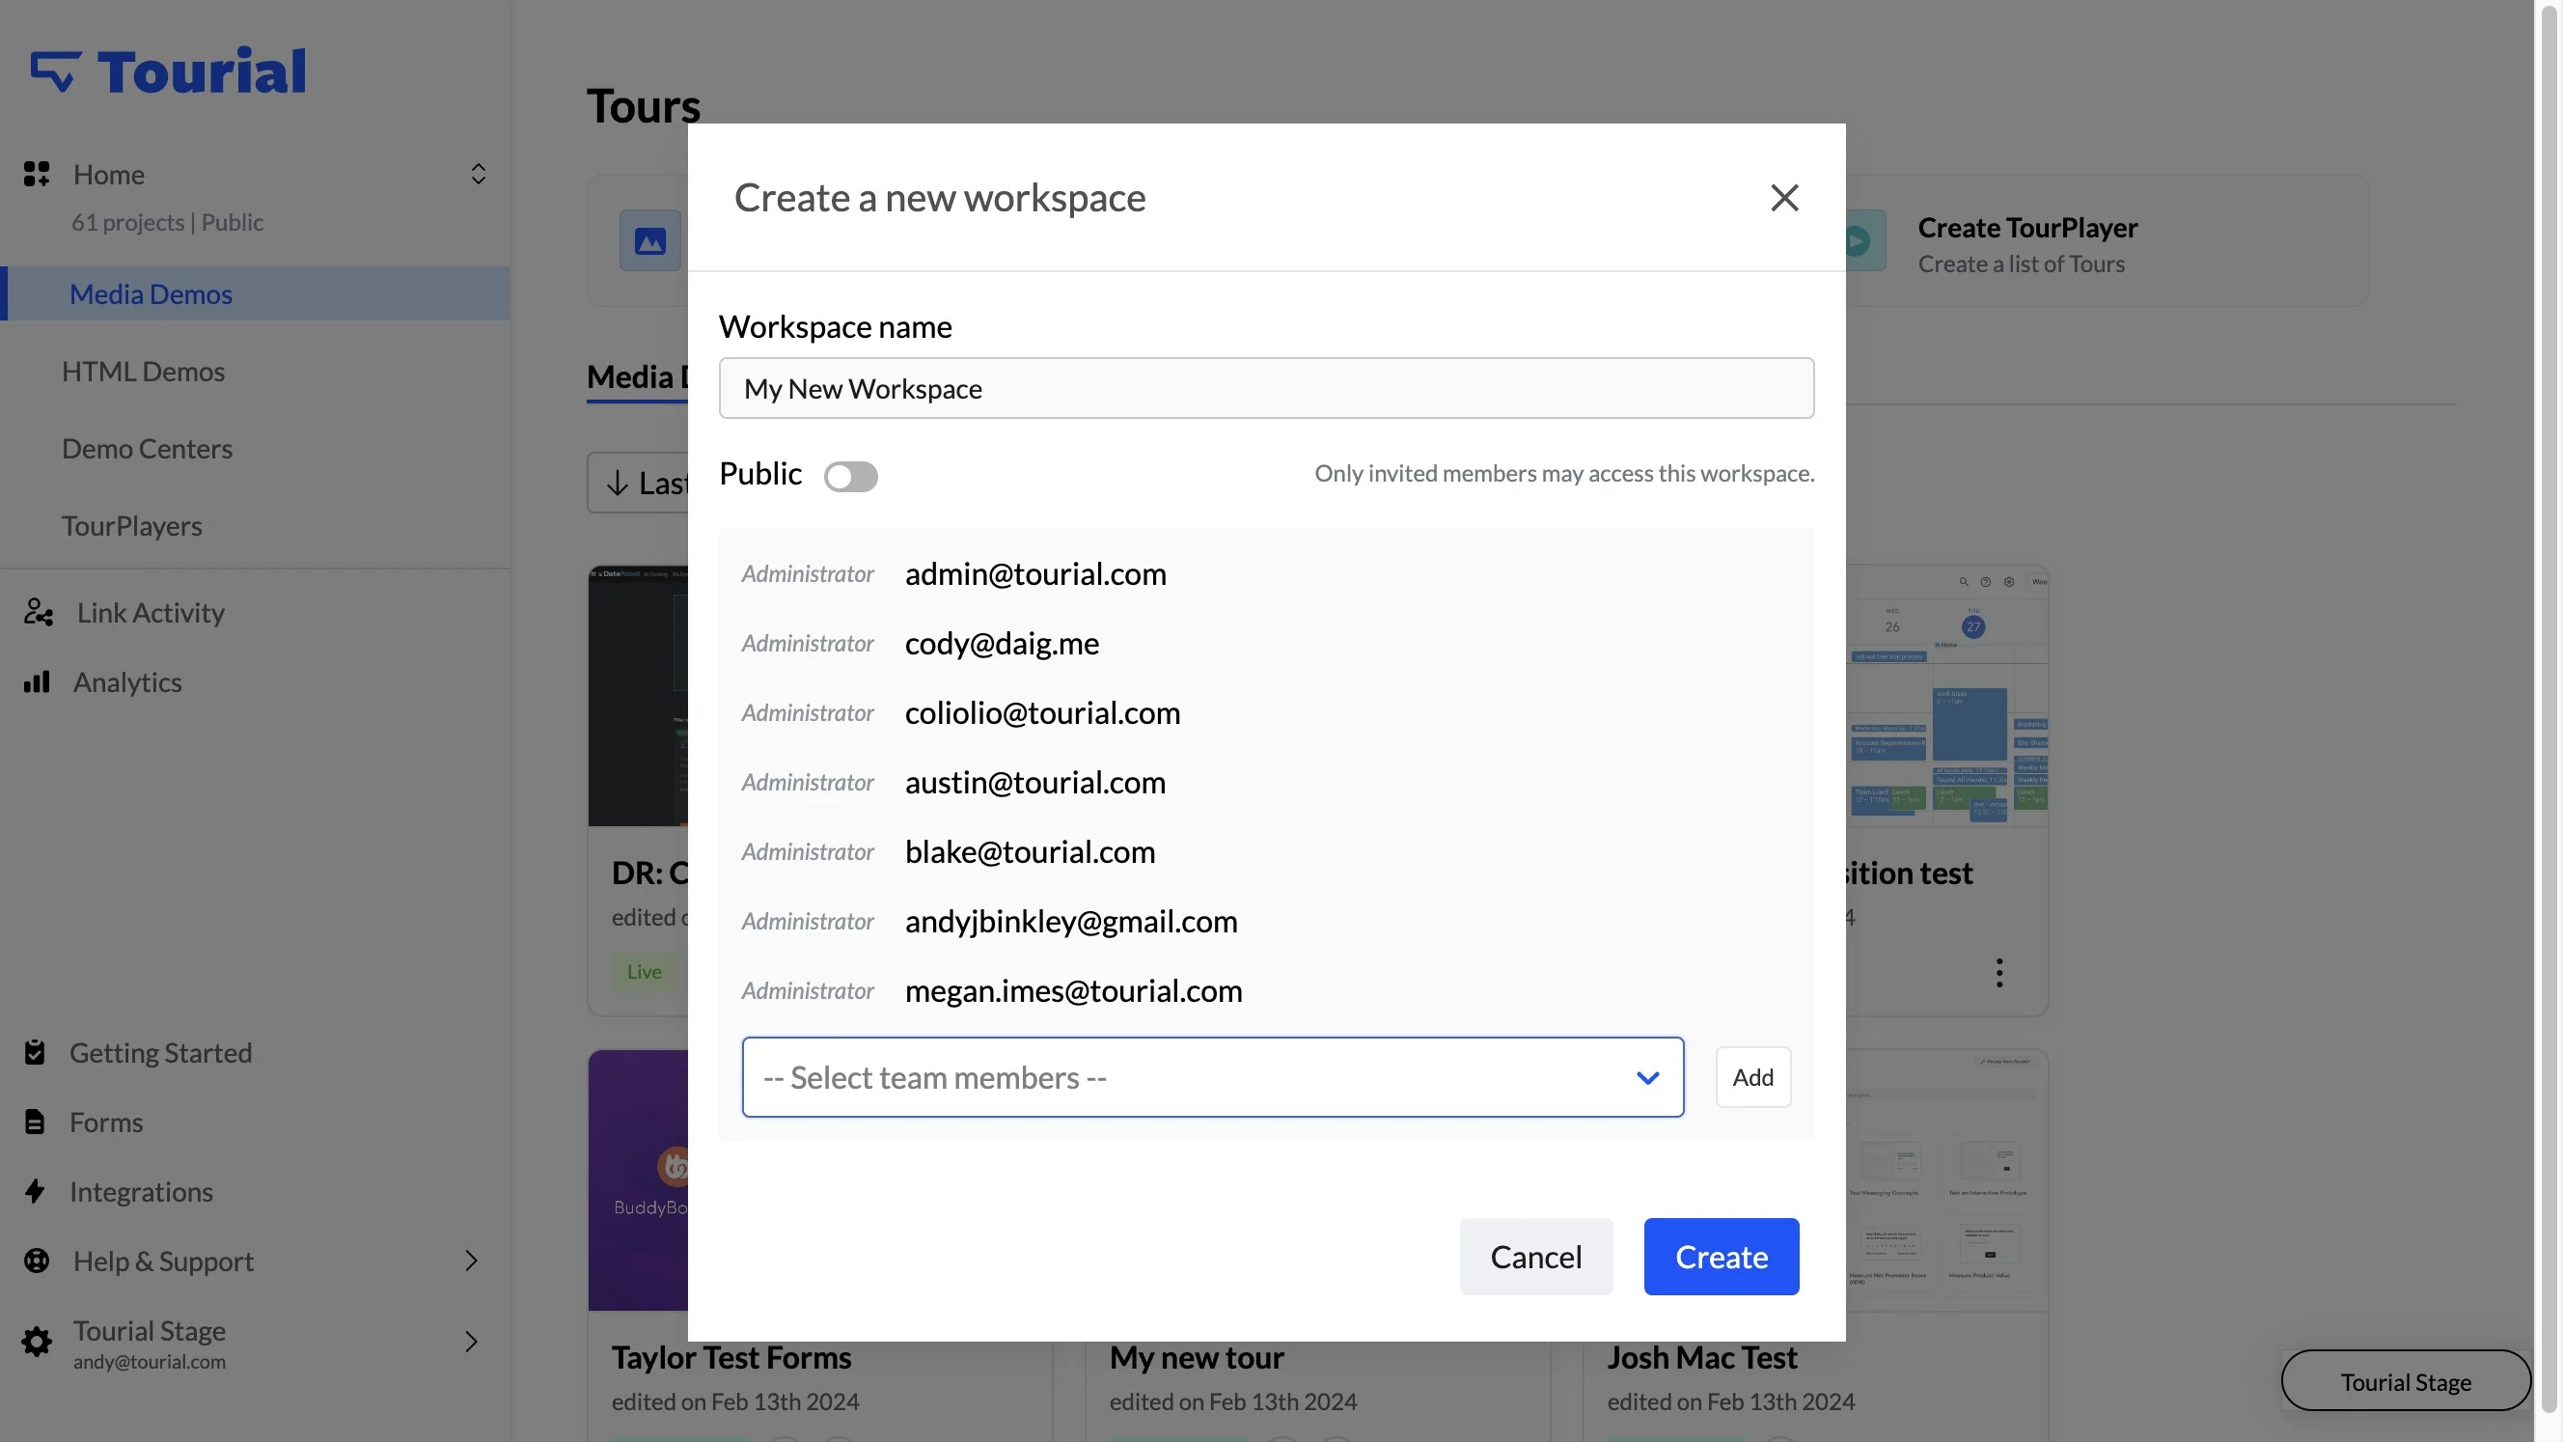Open TourPlayers in the sidebar

tap(132, 525)
